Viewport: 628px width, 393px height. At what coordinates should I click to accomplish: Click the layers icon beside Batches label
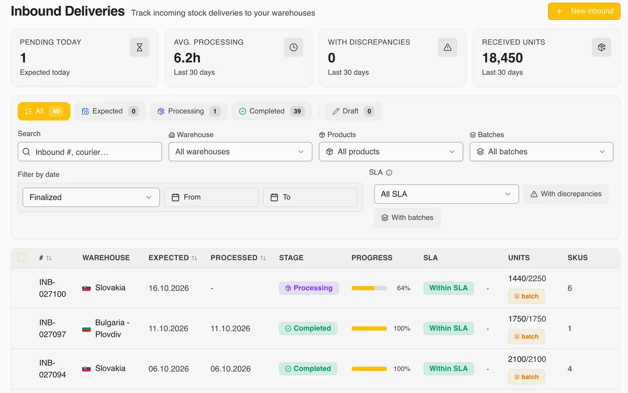[x=473, y=135]
